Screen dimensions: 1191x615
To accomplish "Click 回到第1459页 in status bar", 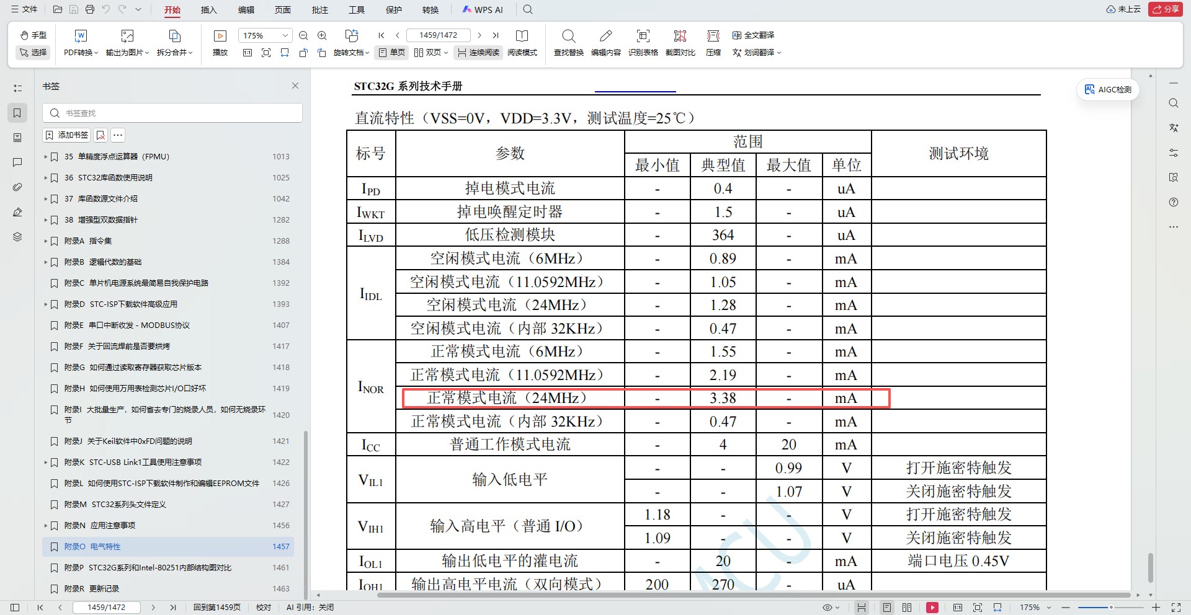I will [x=217, y=608].
